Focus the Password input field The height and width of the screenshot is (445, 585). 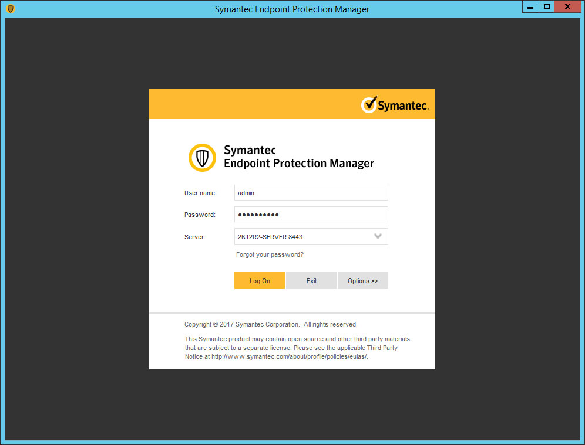[x=311, y=214]
